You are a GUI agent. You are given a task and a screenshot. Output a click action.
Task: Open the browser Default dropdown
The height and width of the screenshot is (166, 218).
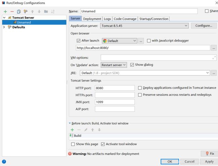click(120, 41)
